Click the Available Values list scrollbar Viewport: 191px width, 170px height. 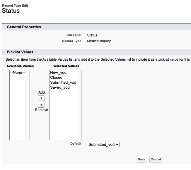[28, 105]
